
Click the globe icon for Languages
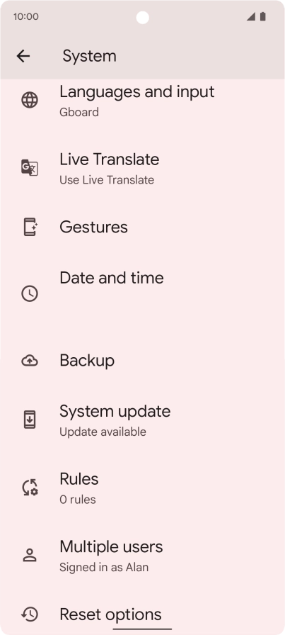point(30,100)
